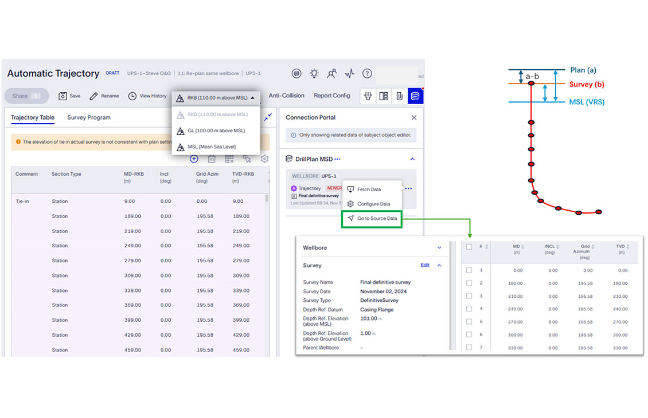648x418 pixels.
Task: Switch to the Survey Program tab
Action: 88,117
